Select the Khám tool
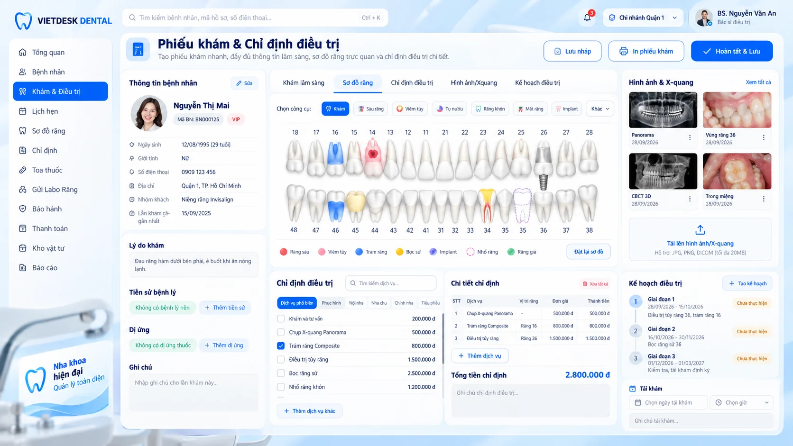 pos(335,109)
